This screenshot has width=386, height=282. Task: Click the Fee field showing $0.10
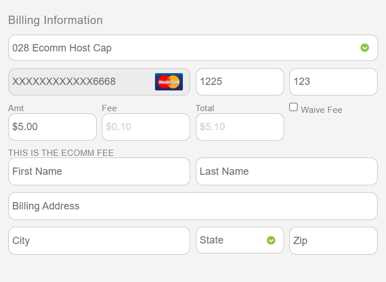(x=145, y=127)
